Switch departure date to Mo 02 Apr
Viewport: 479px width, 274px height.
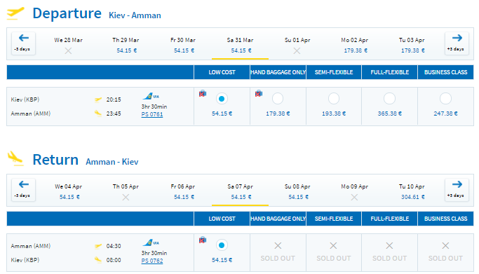(x=355, y=45)
